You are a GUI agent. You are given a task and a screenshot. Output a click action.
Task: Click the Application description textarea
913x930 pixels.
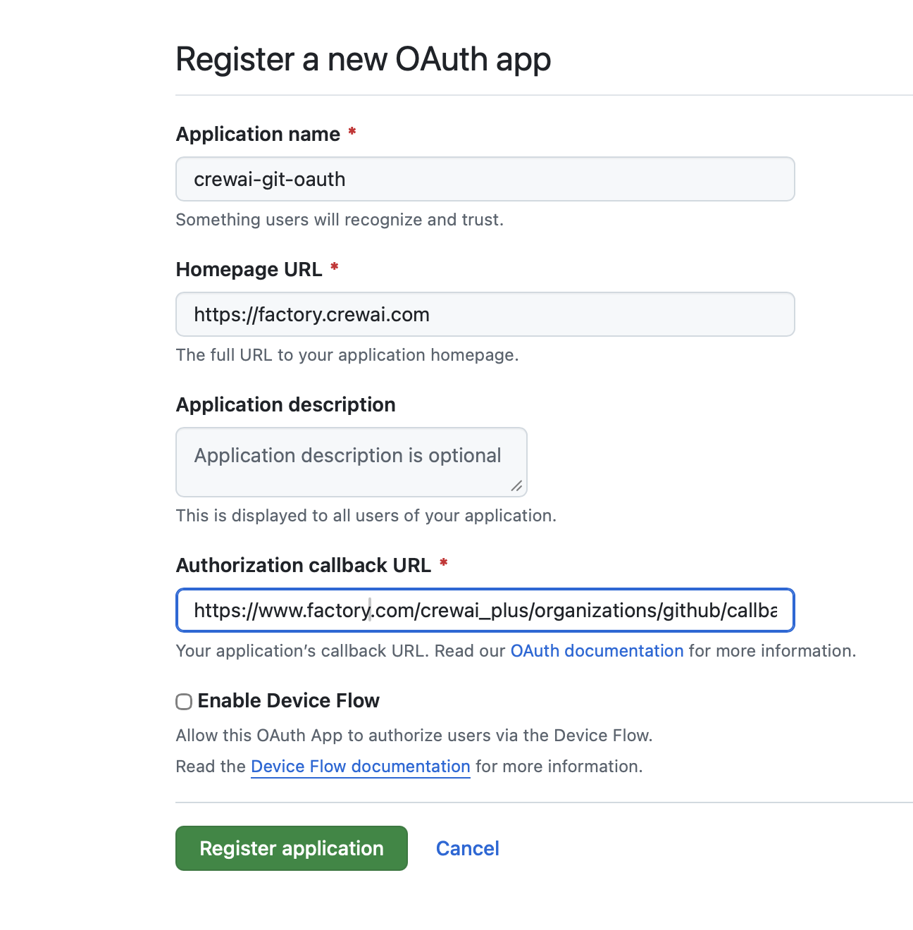coord(351,462)
